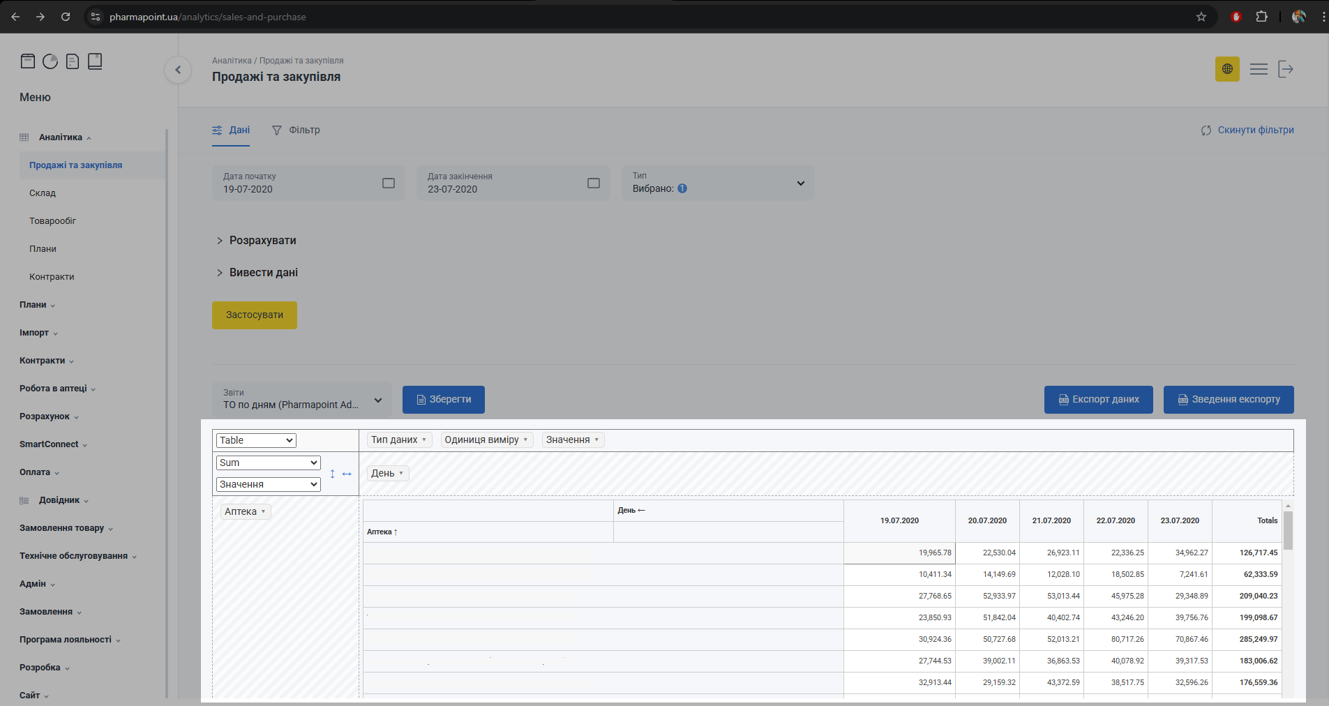
Task: Switch to the Фільтр tab
Action: coord(296,130)
